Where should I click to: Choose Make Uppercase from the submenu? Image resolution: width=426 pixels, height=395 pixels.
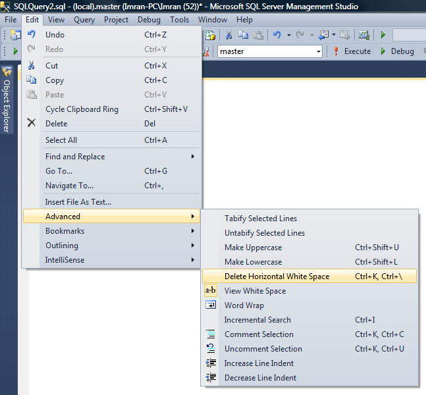point(253,248)
